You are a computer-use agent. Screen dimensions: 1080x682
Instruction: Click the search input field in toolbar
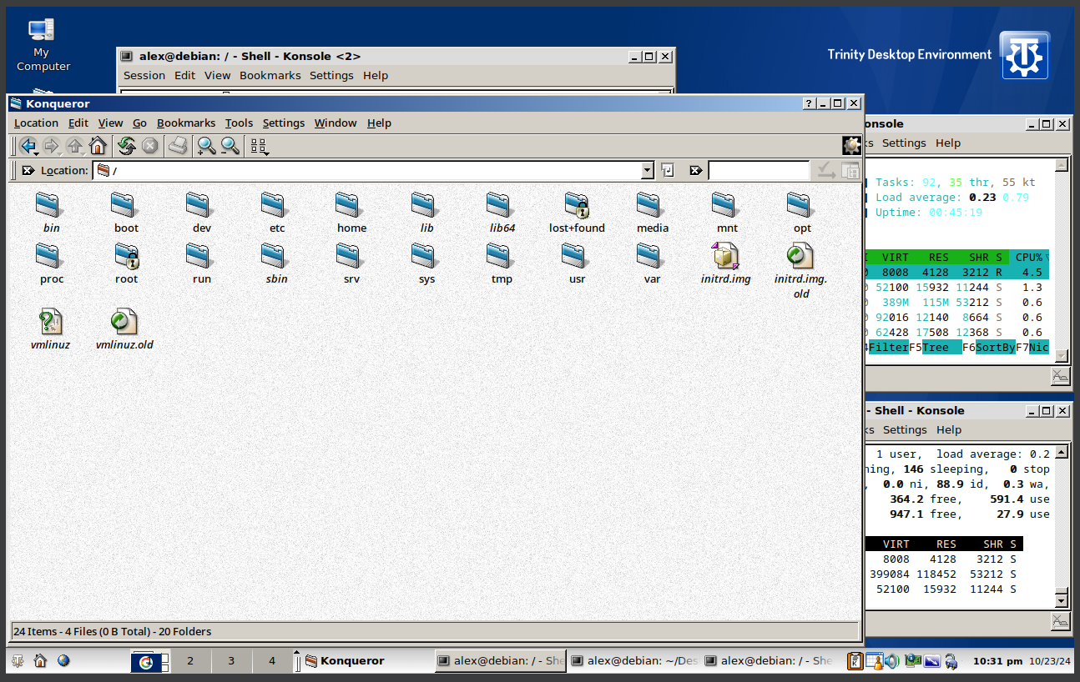(758, 171)
